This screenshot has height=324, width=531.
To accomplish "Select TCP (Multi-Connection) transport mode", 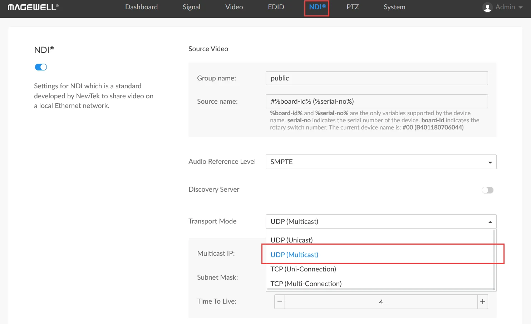I will pyautogui.click(x=379, y=284).
